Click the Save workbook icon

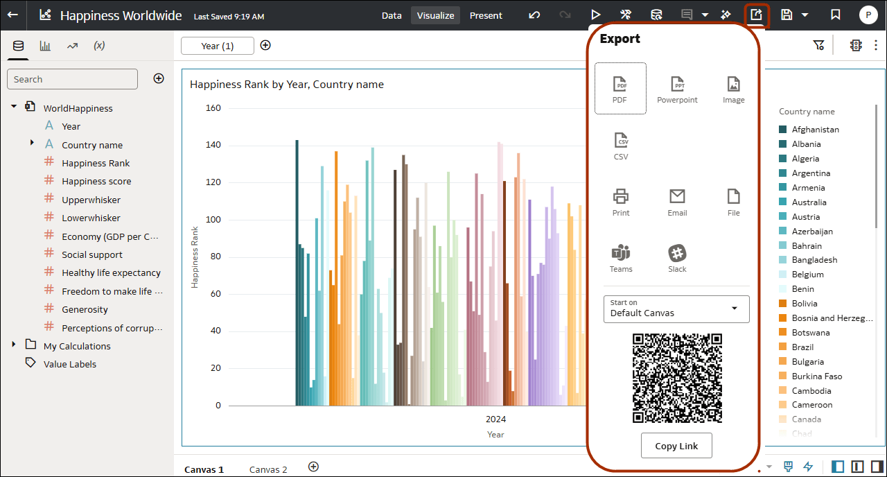pyautogui.click(x=788, y=15)
